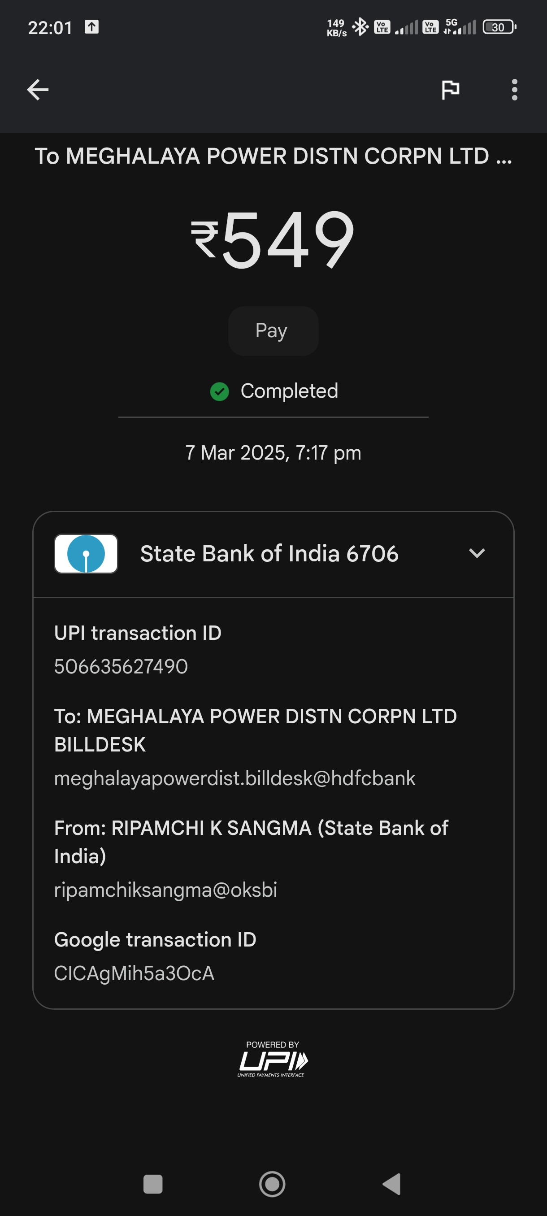Tap the battery indicator showing 30

coord(499,27)
